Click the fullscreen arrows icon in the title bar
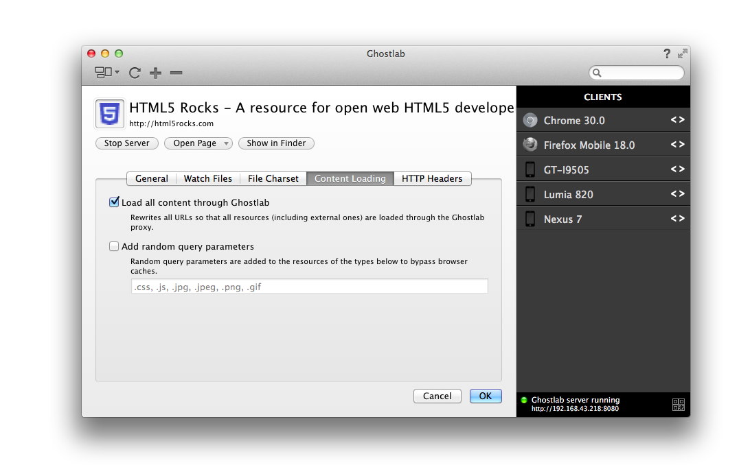 682,53
